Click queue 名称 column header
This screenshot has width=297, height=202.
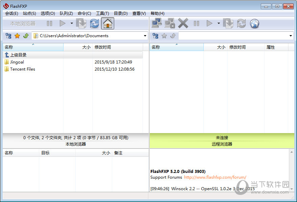[x=21, y=153]
